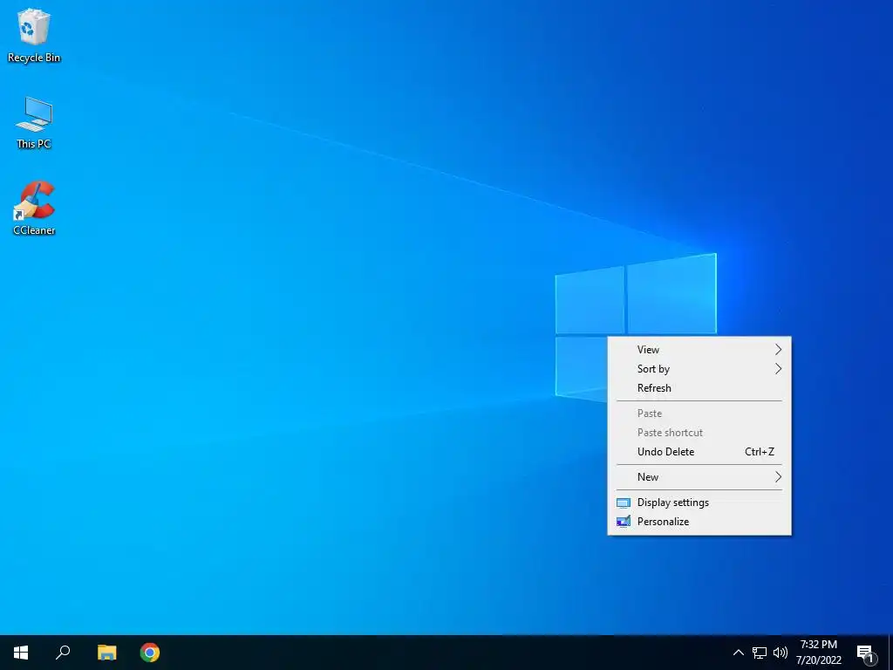893x670 pixels.
Task: Expand the View submenu
Action: coord(699,350)
